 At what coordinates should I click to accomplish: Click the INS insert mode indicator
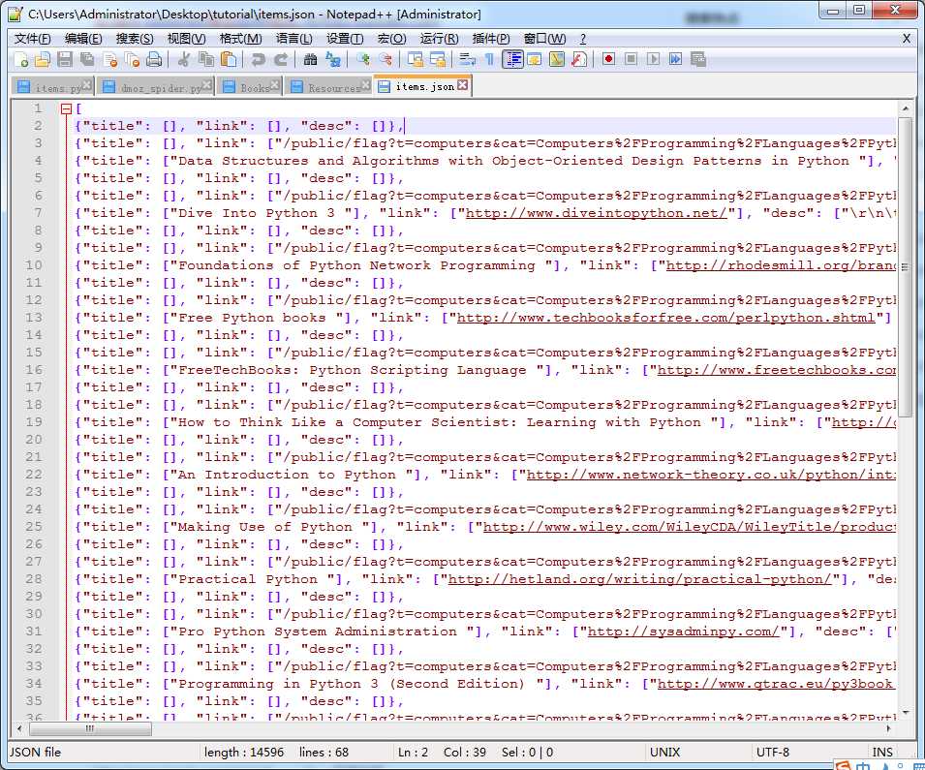[882, 753]
